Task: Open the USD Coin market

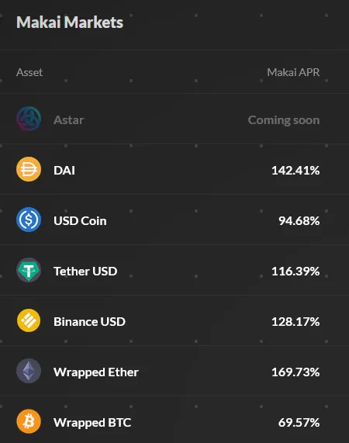Action: click(x=80, y=221)
